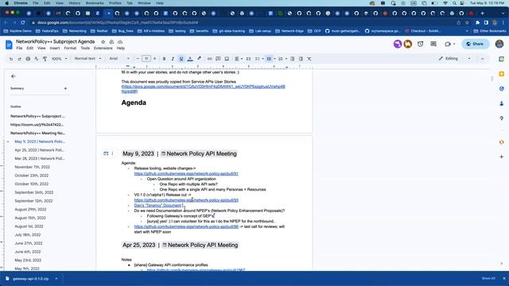Toggle Underline formatting

coord(181,59)
